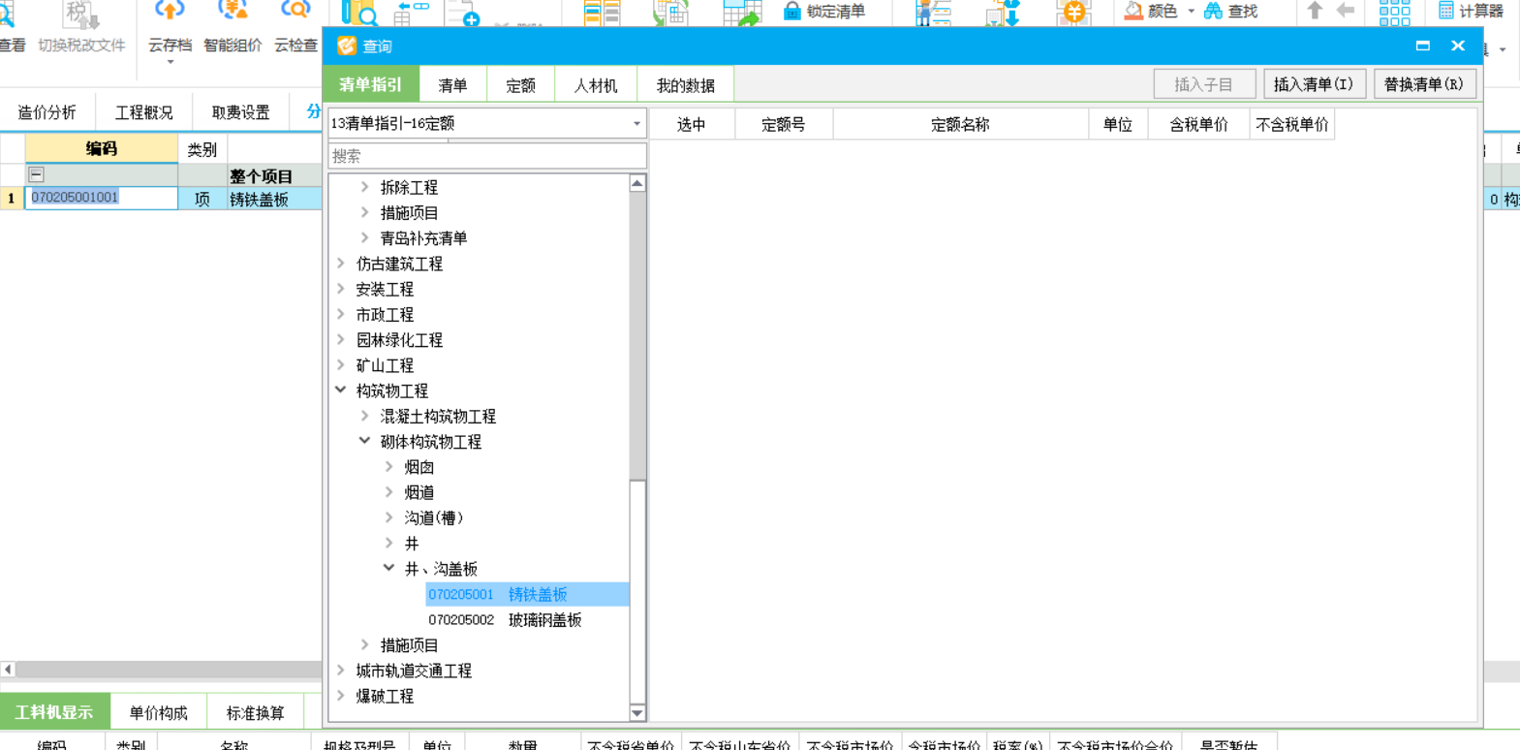Image resolution: width=1520 pixels, height=750 pixels.
Task: Expand the 安装工程 tree node
Action: click(x=341, y=289)
